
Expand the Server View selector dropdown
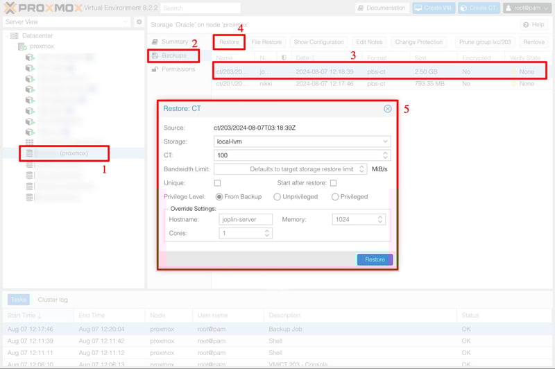125,22
